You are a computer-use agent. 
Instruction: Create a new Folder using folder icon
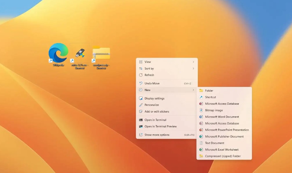coord(201,90)
